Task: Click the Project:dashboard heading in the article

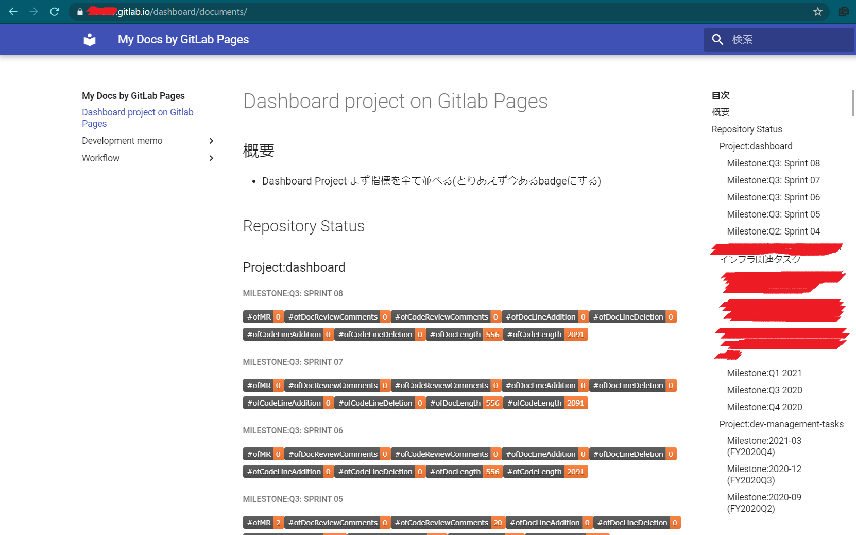Action: [x=294, y=267]
